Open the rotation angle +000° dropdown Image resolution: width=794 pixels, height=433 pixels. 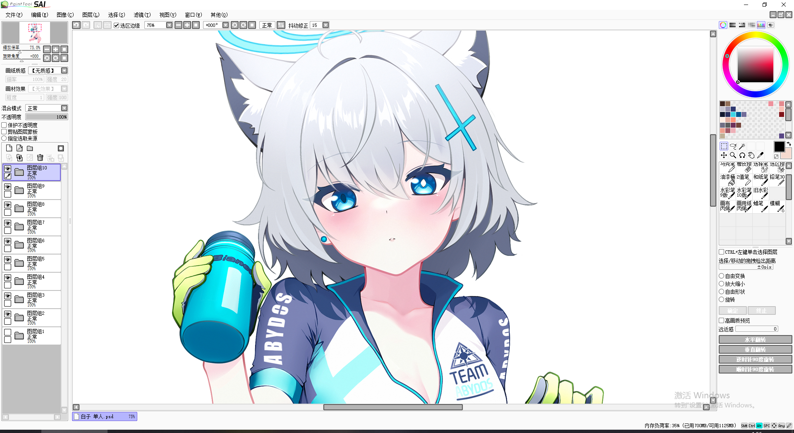225,25
